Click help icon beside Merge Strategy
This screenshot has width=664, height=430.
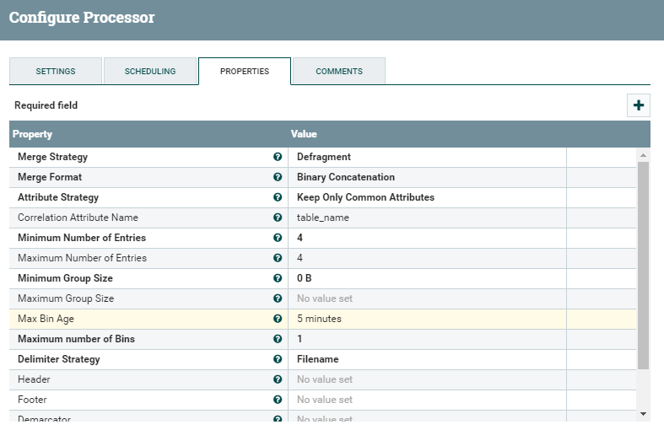278,157
